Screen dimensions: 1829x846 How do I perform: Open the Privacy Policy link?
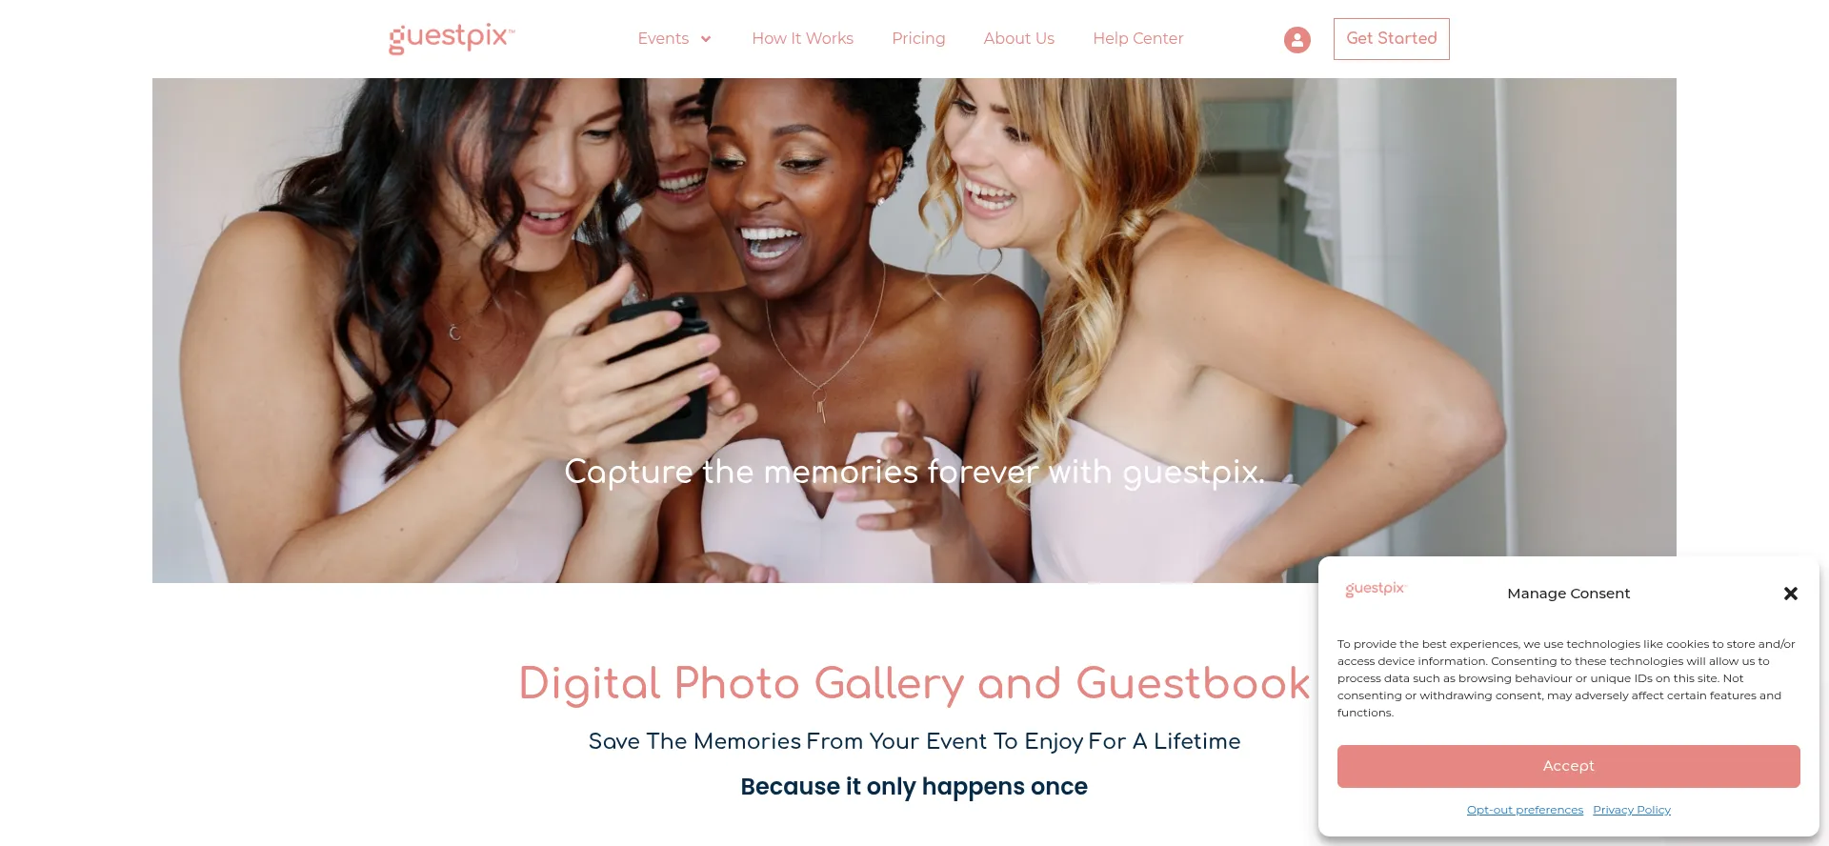pos(1631,810)
